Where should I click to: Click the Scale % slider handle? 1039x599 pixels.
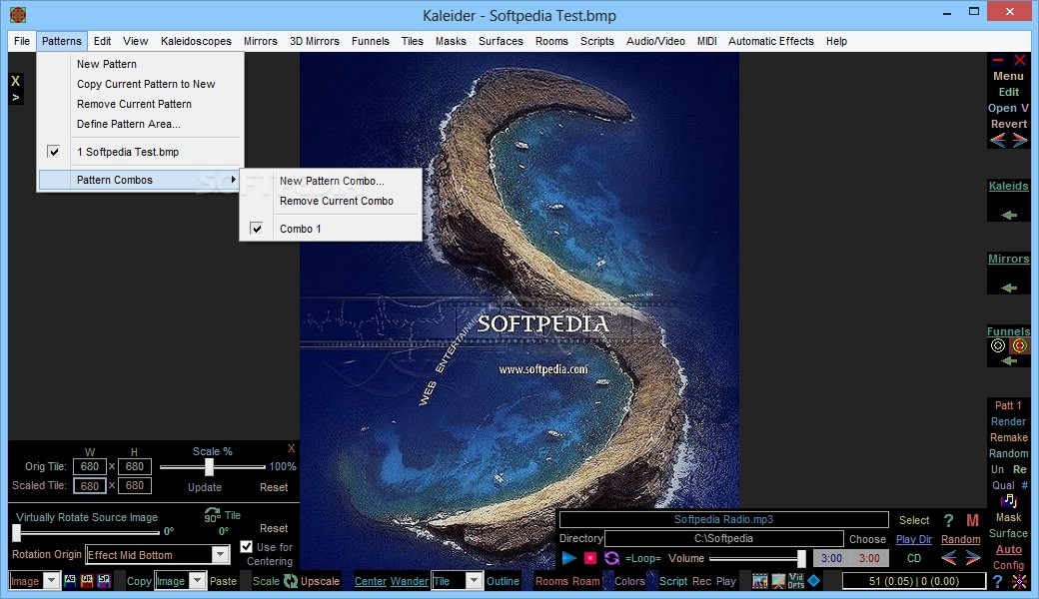(210, 467)
